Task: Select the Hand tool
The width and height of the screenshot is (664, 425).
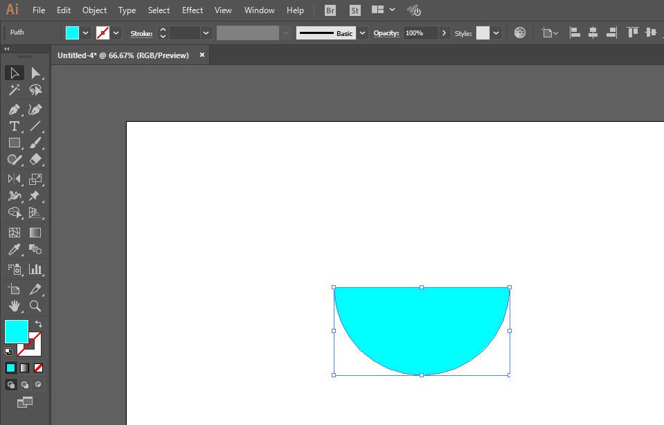Action: click(x=15, y=306)
